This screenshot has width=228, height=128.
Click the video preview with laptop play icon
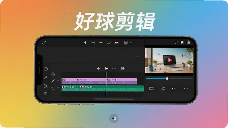tap(169, 60)
